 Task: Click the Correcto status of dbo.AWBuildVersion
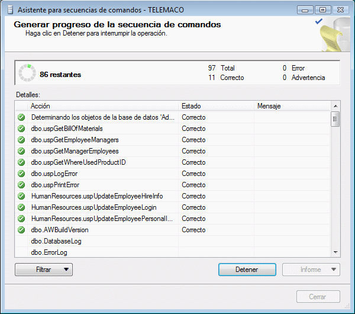point(193,230)
